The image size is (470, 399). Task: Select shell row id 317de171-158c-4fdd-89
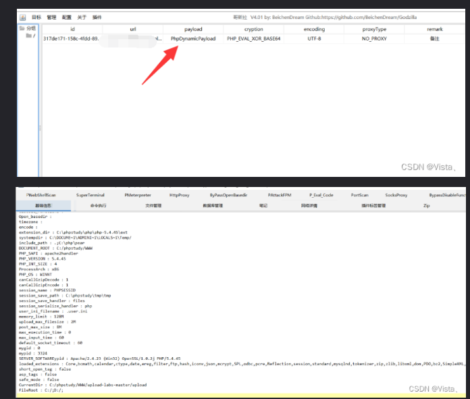click(x=71, y=38)
